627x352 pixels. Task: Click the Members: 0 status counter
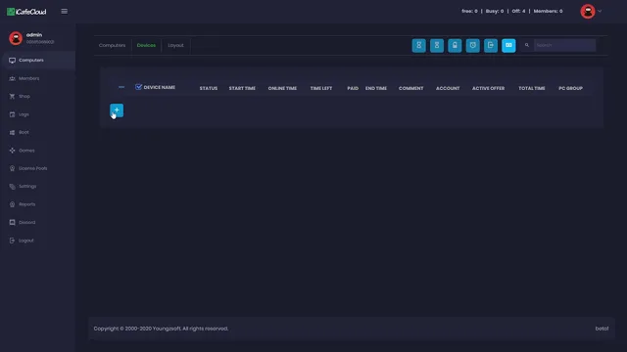pyautogui.click(x=549, y=11)
